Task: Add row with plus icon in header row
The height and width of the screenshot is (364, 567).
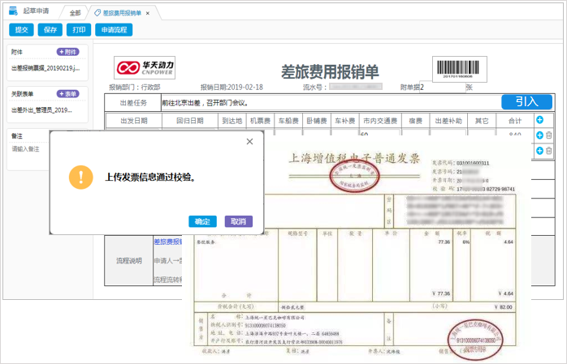Action: coord(540,120)
